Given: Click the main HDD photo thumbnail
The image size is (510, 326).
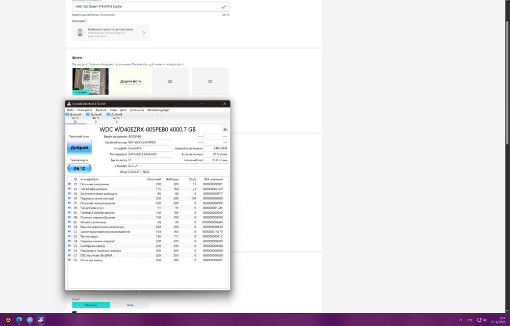Looking at the screenshot, I should [90, 81].
